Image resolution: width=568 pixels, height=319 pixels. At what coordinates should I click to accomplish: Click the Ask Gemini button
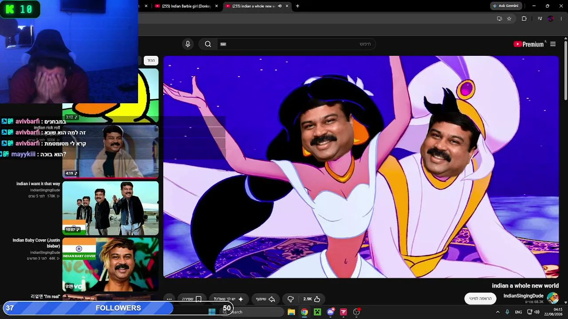(x=505, y=6)
